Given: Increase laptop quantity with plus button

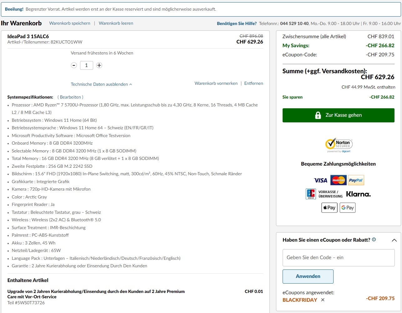Looking at the screenshot, I should pos(99,65).
